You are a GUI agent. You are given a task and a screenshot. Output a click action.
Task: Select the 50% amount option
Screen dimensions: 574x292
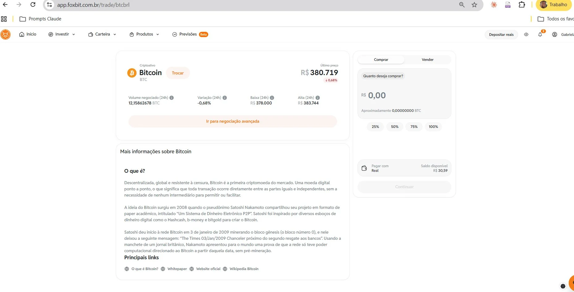point(395,127)
